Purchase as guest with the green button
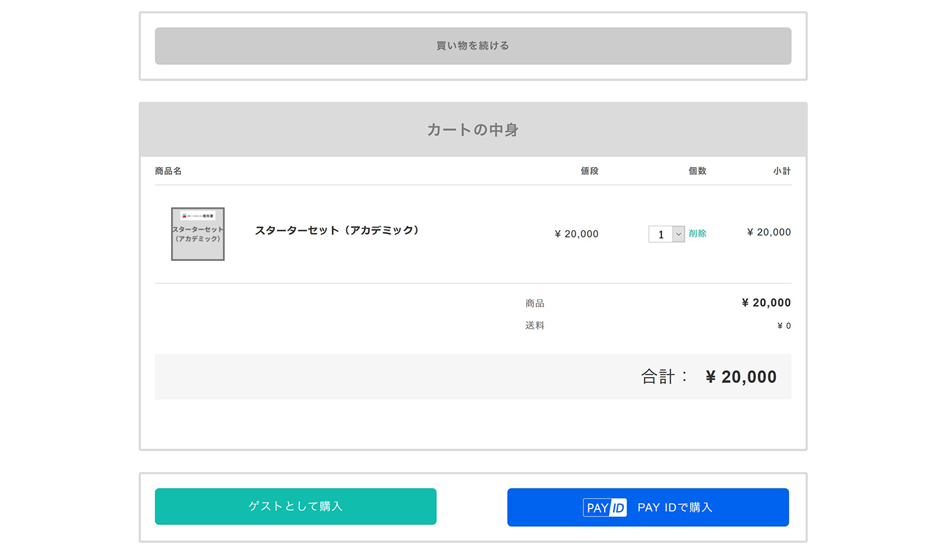This screenshot has height=555, width=944. pos(296,506)
